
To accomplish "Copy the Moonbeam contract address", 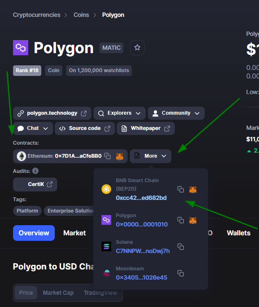I will click(x=181, y=273).
